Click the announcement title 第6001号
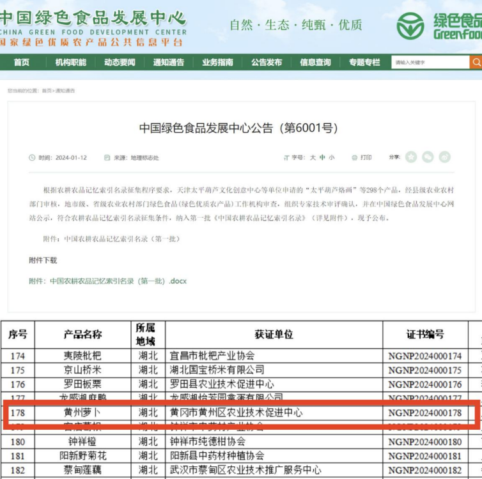This screenshot has width=482, height=479. click(x=238, y=128)
